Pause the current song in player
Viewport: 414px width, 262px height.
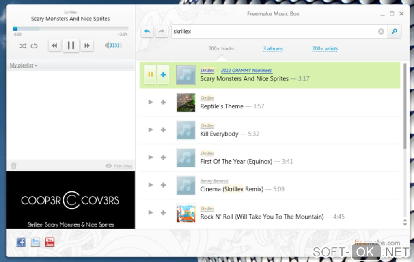pyautogui.click(x=71, y=45)
